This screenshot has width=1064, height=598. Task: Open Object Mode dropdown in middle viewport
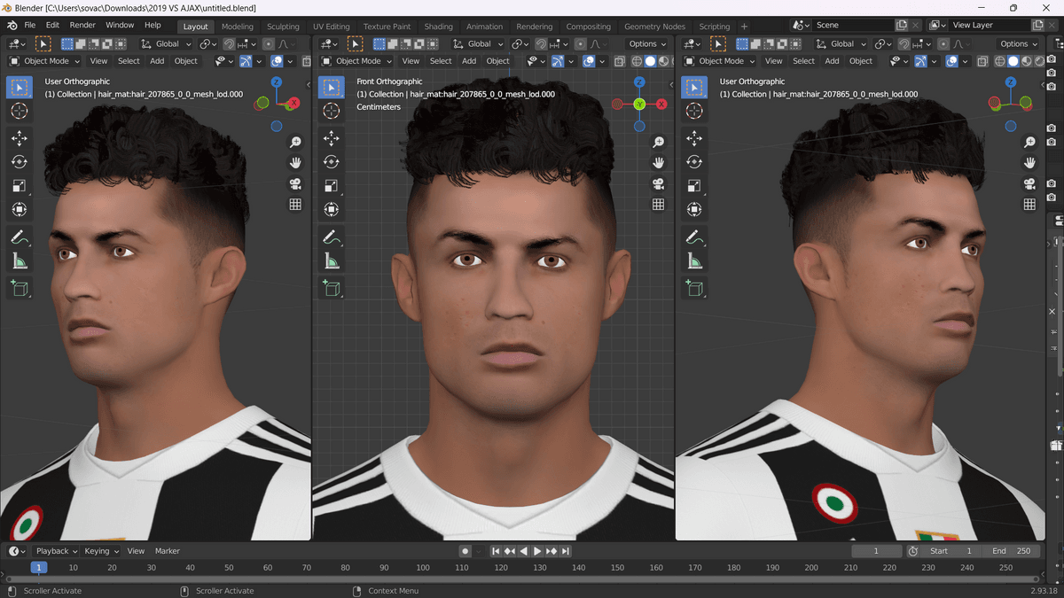coord(357,61)
